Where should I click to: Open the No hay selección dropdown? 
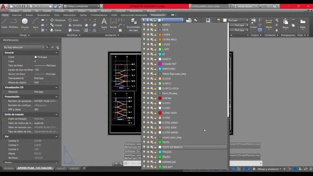point(23,47)
